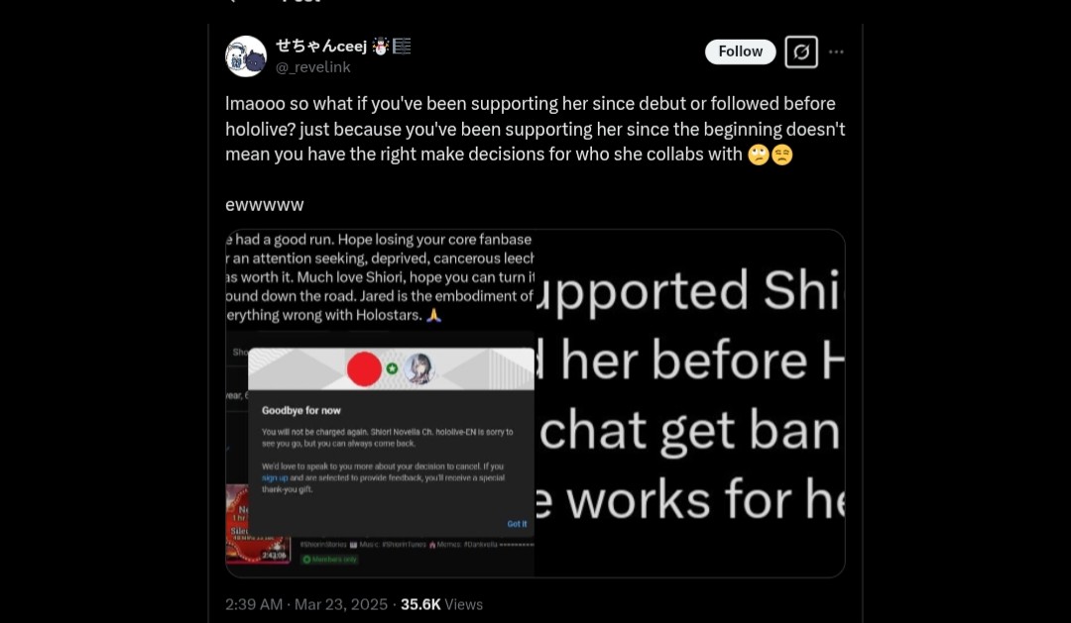This screenshot has height=623, width=1071.
Task: Click the praying hands emoji in quoted text
Action: [x=433, y=315]
